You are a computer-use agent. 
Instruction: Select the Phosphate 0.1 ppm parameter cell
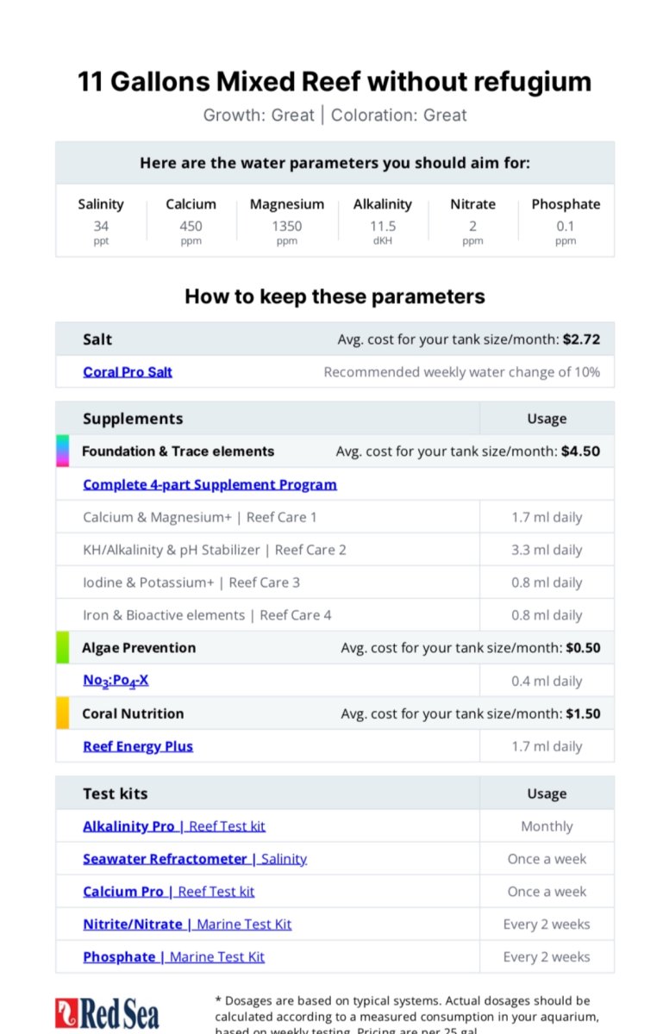pyautogui.click(x=566, y=221)
